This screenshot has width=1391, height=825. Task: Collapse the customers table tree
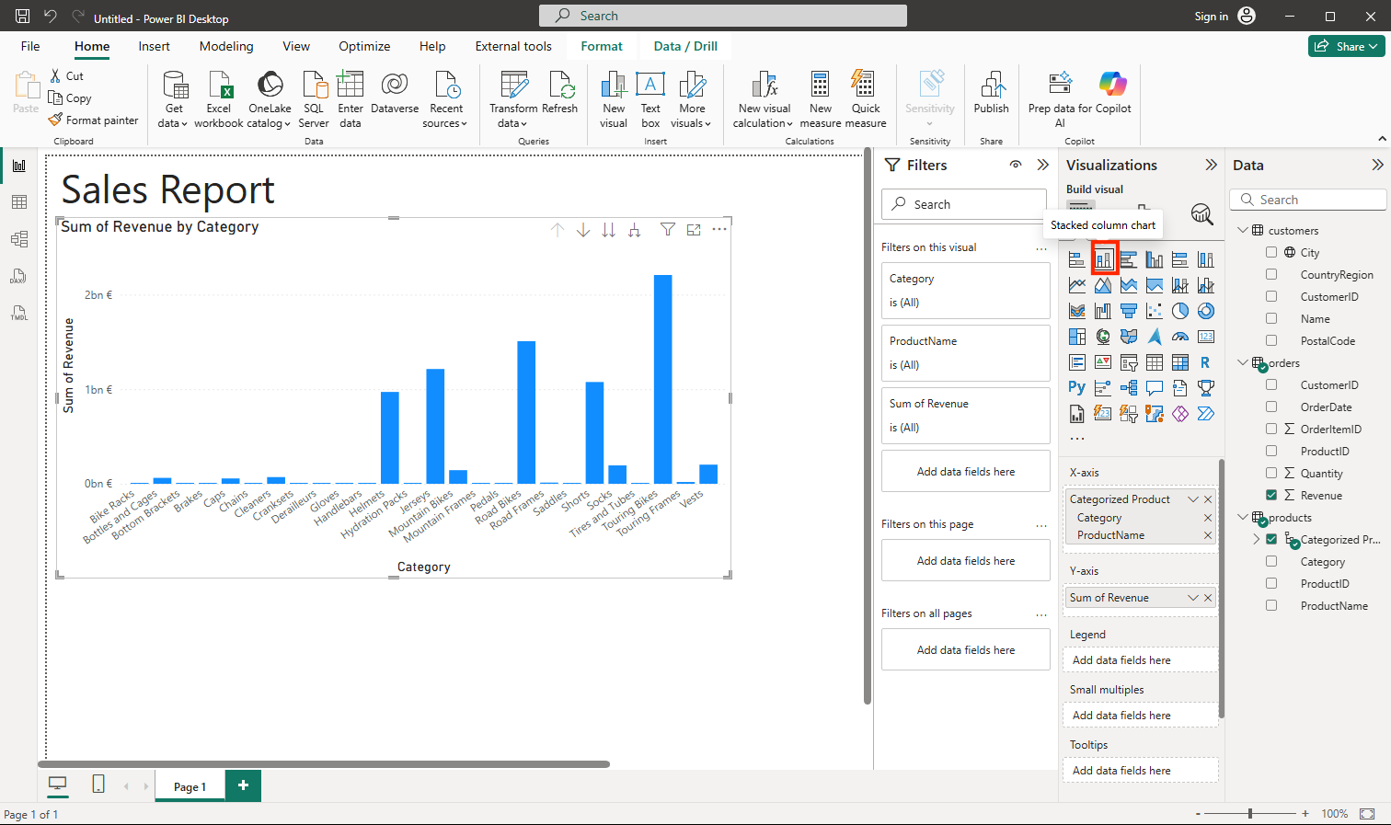tap(1242, 230)
